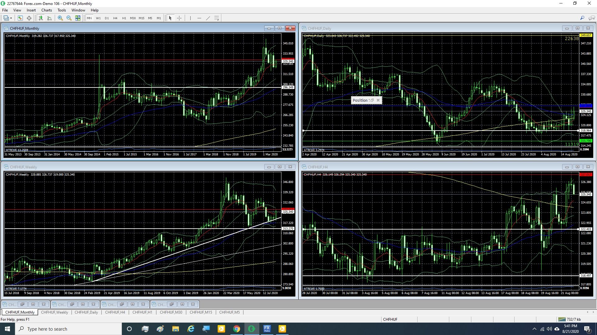Select the Fibonacci retracement tool
Image resolution: width=597 pixels, height=335 pixels.
pos(217,18)
